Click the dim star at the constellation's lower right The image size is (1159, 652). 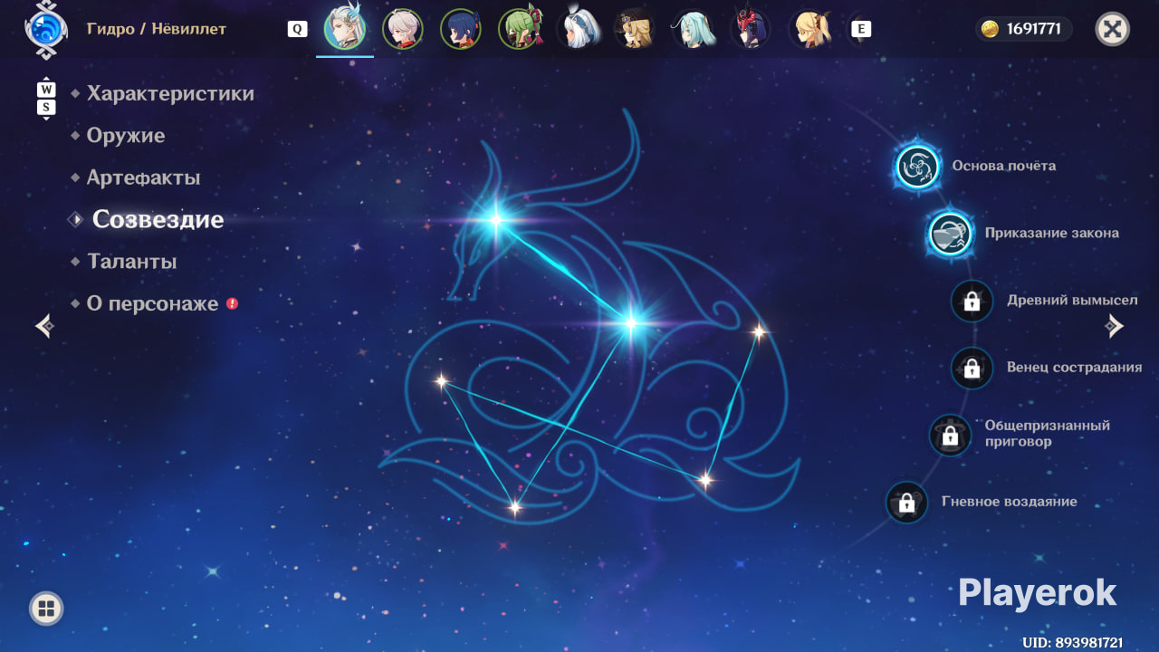click(x=704, y=479)
